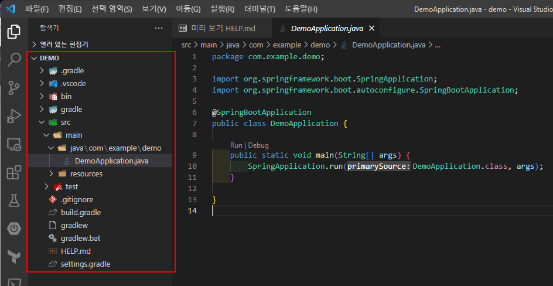Click 'main' in the breadcrumb path
This screenshot has width=553, height=286.
click(x=209, y=45)
